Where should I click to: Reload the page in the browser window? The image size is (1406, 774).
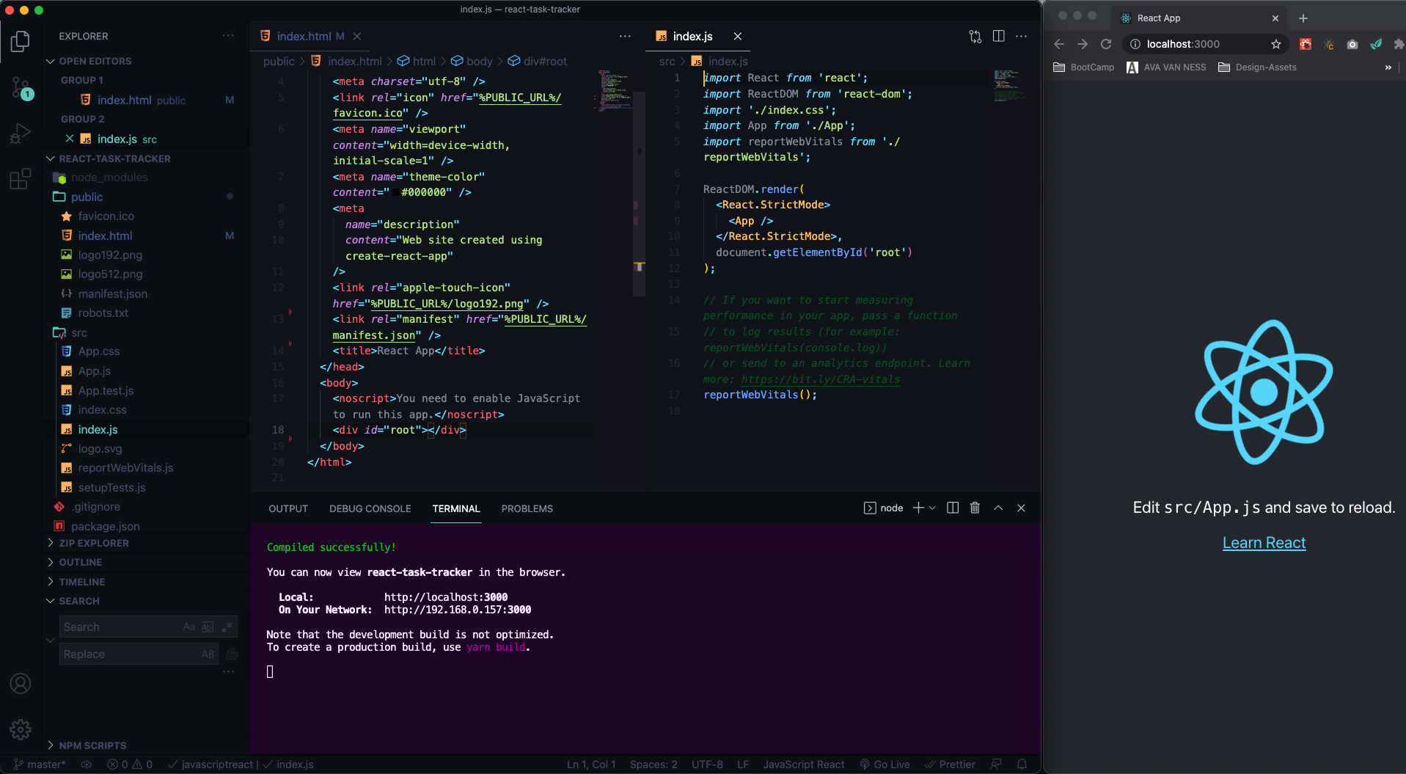(1106, 44)
